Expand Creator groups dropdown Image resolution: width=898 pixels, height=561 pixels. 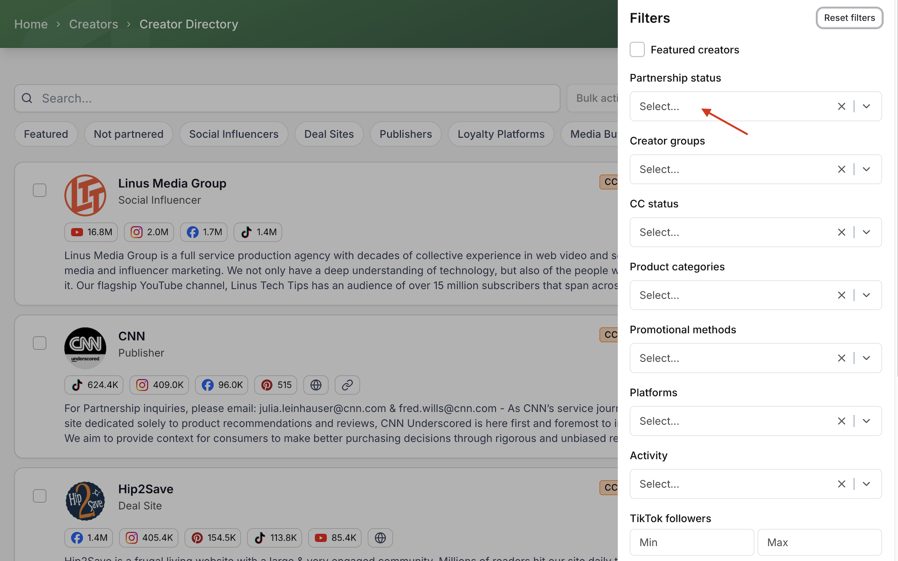click(x=866, y=169)
